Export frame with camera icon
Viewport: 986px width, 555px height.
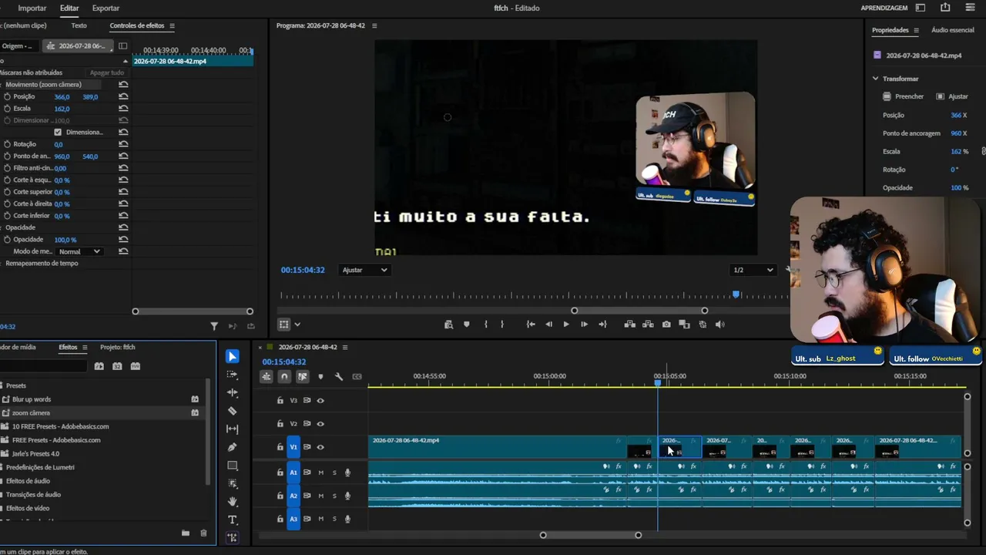[666, 325]
